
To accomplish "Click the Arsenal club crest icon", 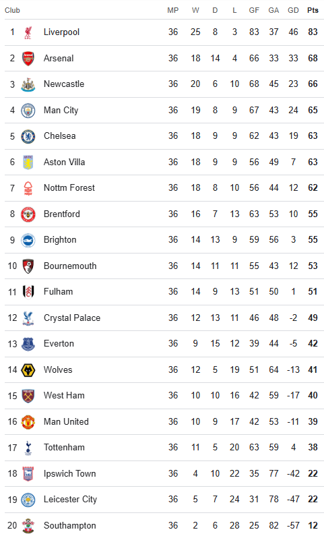I will (x=28, y=59).
